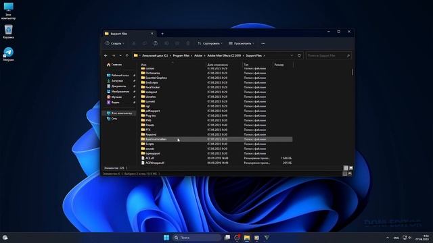Screen dimensions: 433x243
Task: Refresh the current folder view
Action: click(299, 55)
